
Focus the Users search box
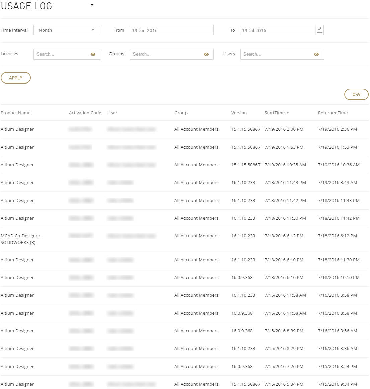coord(277,54)
